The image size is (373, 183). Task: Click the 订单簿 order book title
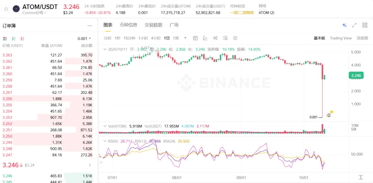coord(9,26)
